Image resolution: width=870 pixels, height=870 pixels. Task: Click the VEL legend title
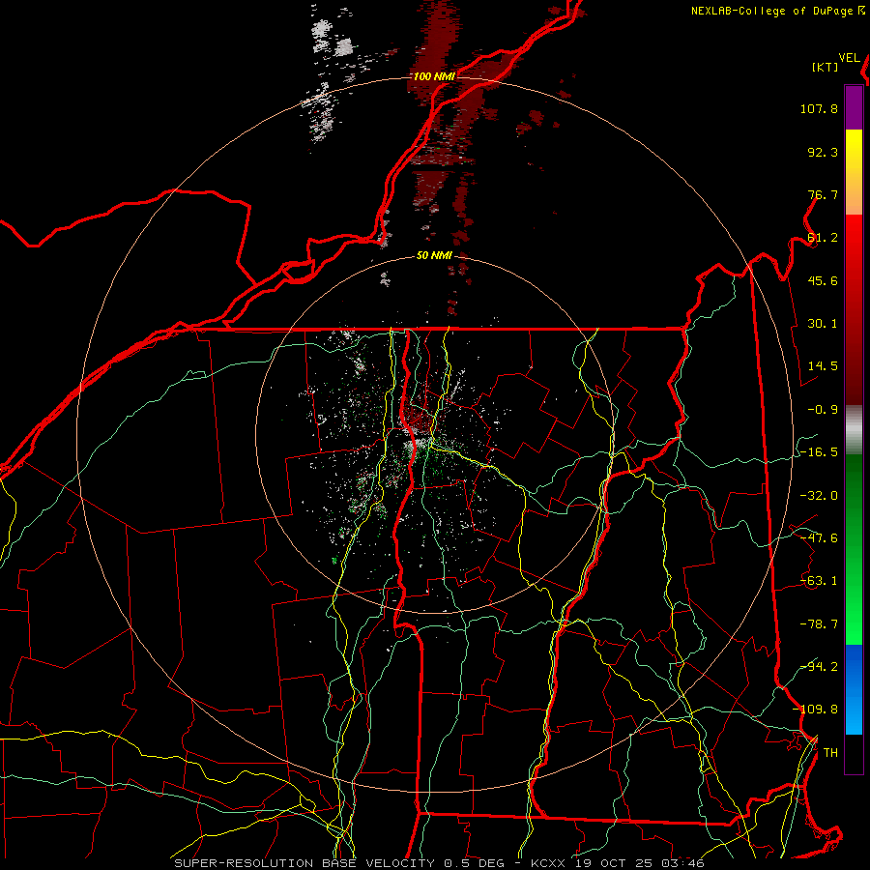click(x=849, y=58)
